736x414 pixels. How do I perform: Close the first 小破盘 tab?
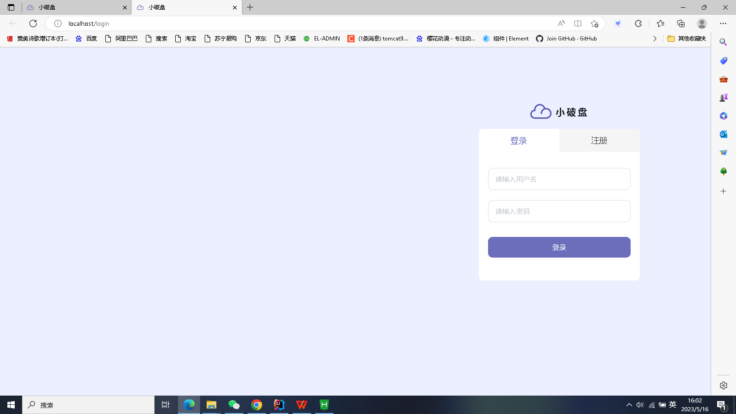tap(125, 7)
